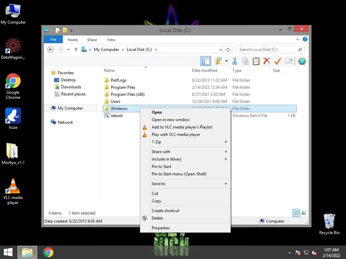Choose Open in the context menu
Screen dimensions: 346x259
pos(186,112)
